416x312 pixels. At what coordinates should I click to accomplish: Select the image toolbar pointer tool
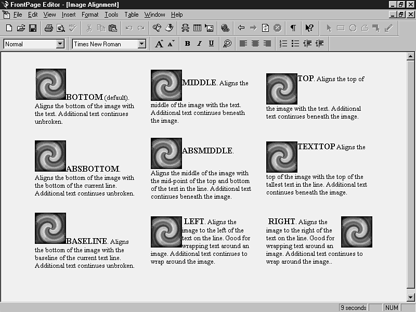point(329,28)
